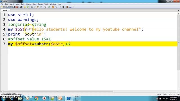Click the red Close document icon
Screen dimensions: 180x101
(17, 7)
